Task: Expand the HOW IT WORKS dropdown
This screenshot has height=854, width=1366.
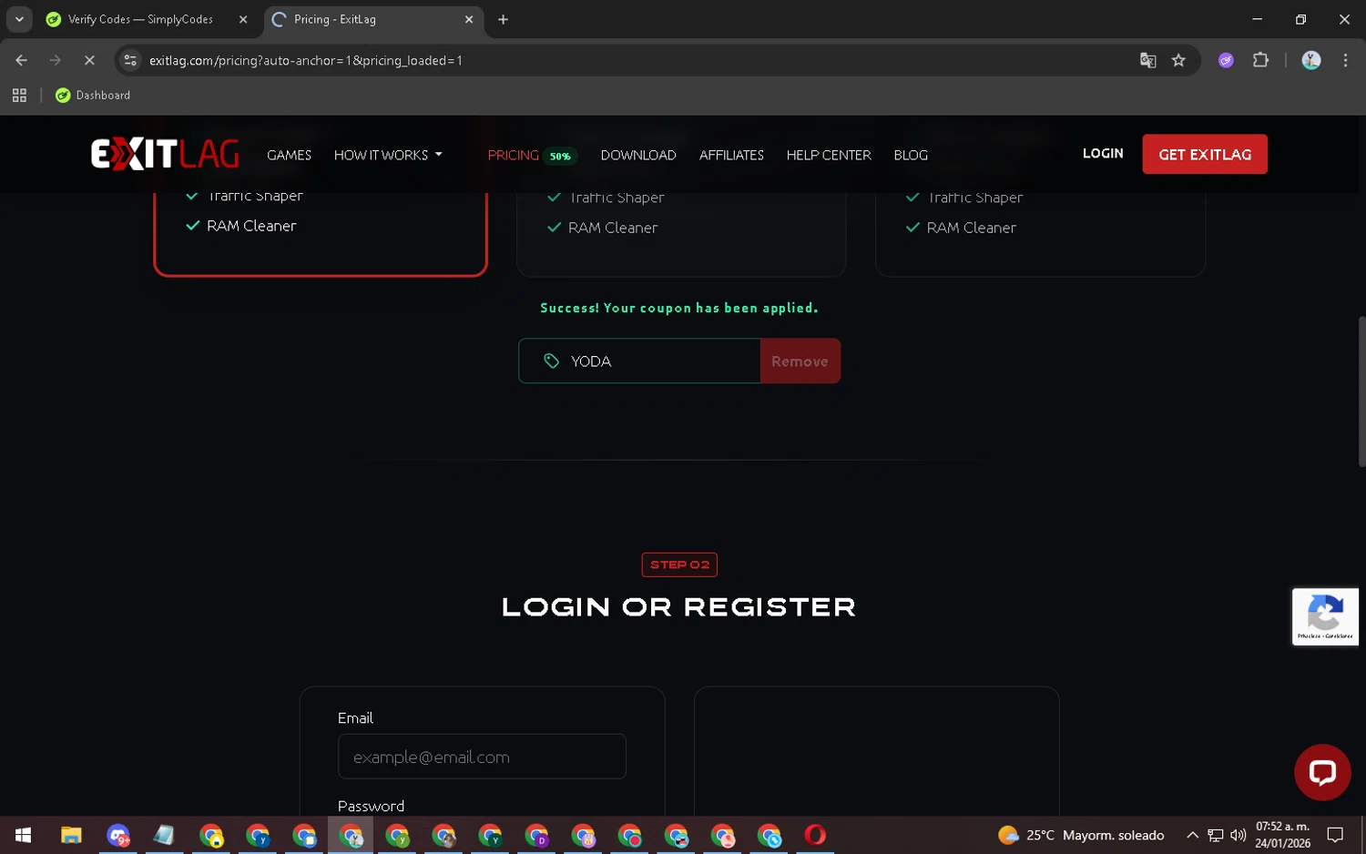Action: point(388,155)
